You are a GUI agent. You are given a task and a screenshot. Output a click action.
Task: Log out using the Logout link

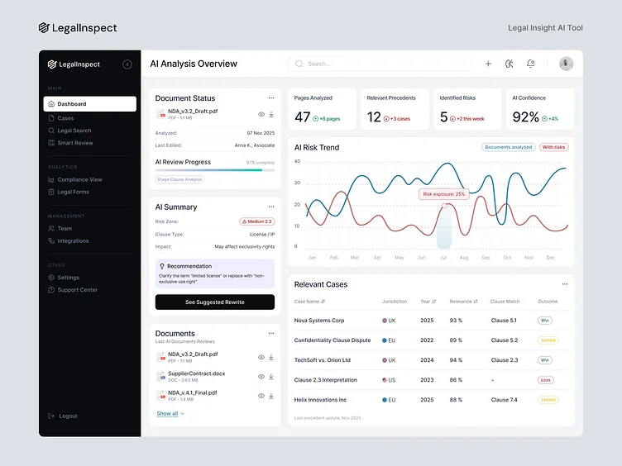[x=68, y=416]
